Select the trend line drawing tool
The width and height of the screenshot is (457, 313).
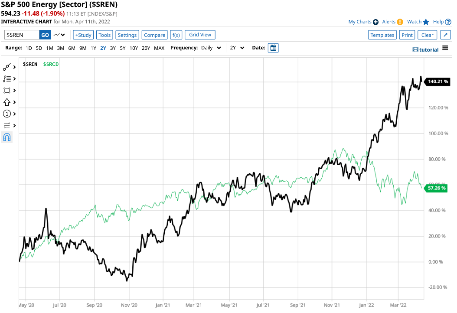pyautogui.click(x=7, y=67)
